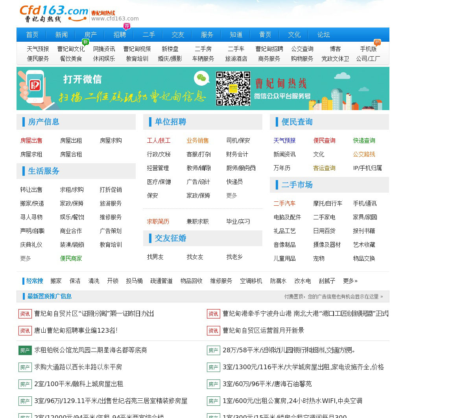
Task: Open the 手机版 link in sub-navigation
Action: click(x=368, y=49)
